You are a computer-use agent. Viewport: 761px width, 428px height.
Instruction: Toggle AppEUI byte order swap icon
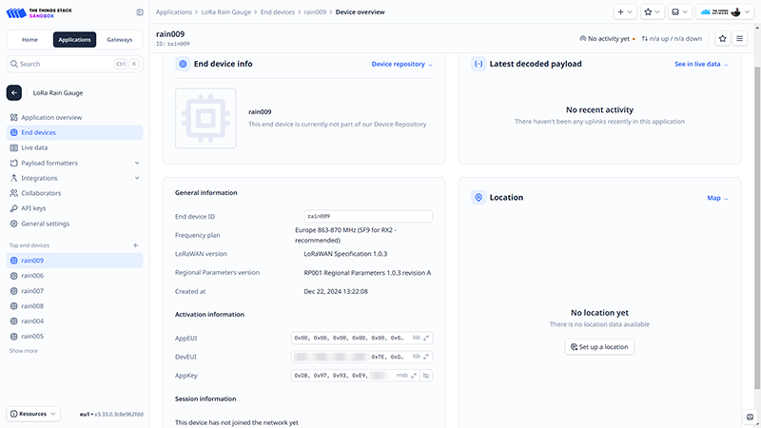point(426,338)
